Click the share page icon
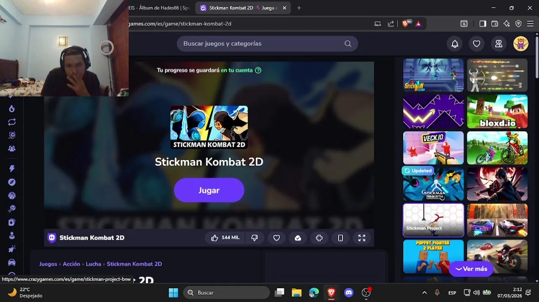 pos(391,24)
